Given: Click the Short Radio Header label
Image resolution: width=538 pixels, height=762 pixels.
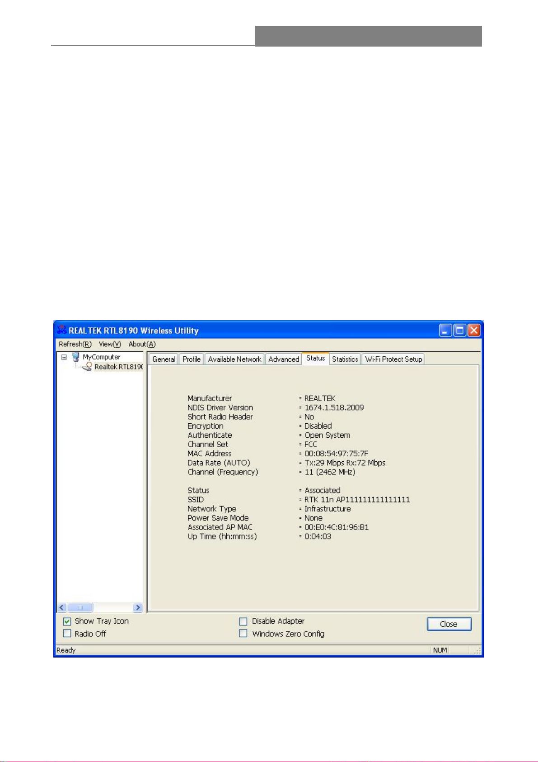Looking at the screenshot, I should [220, 416].
